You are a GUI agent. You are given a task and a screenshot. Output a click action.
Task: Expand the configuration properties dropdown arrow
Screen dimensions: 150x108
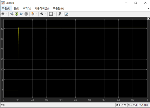click(7, 14)
